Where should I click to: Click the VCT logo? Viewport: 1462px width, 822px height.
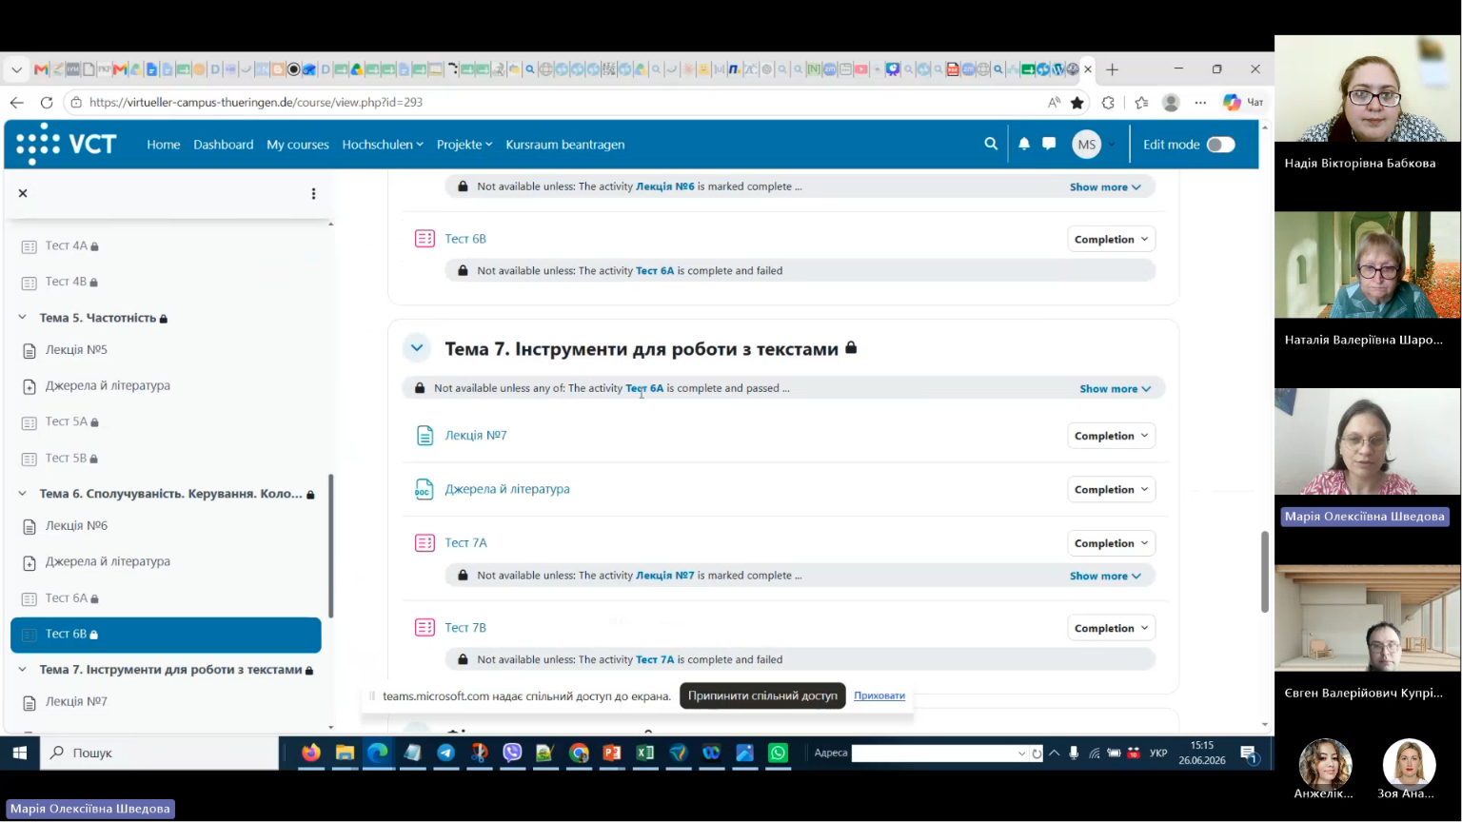coord(66,144)
